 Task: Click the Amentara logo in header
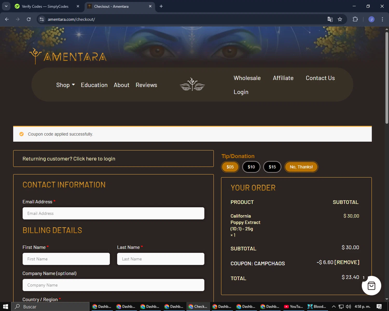pos(68,56)
